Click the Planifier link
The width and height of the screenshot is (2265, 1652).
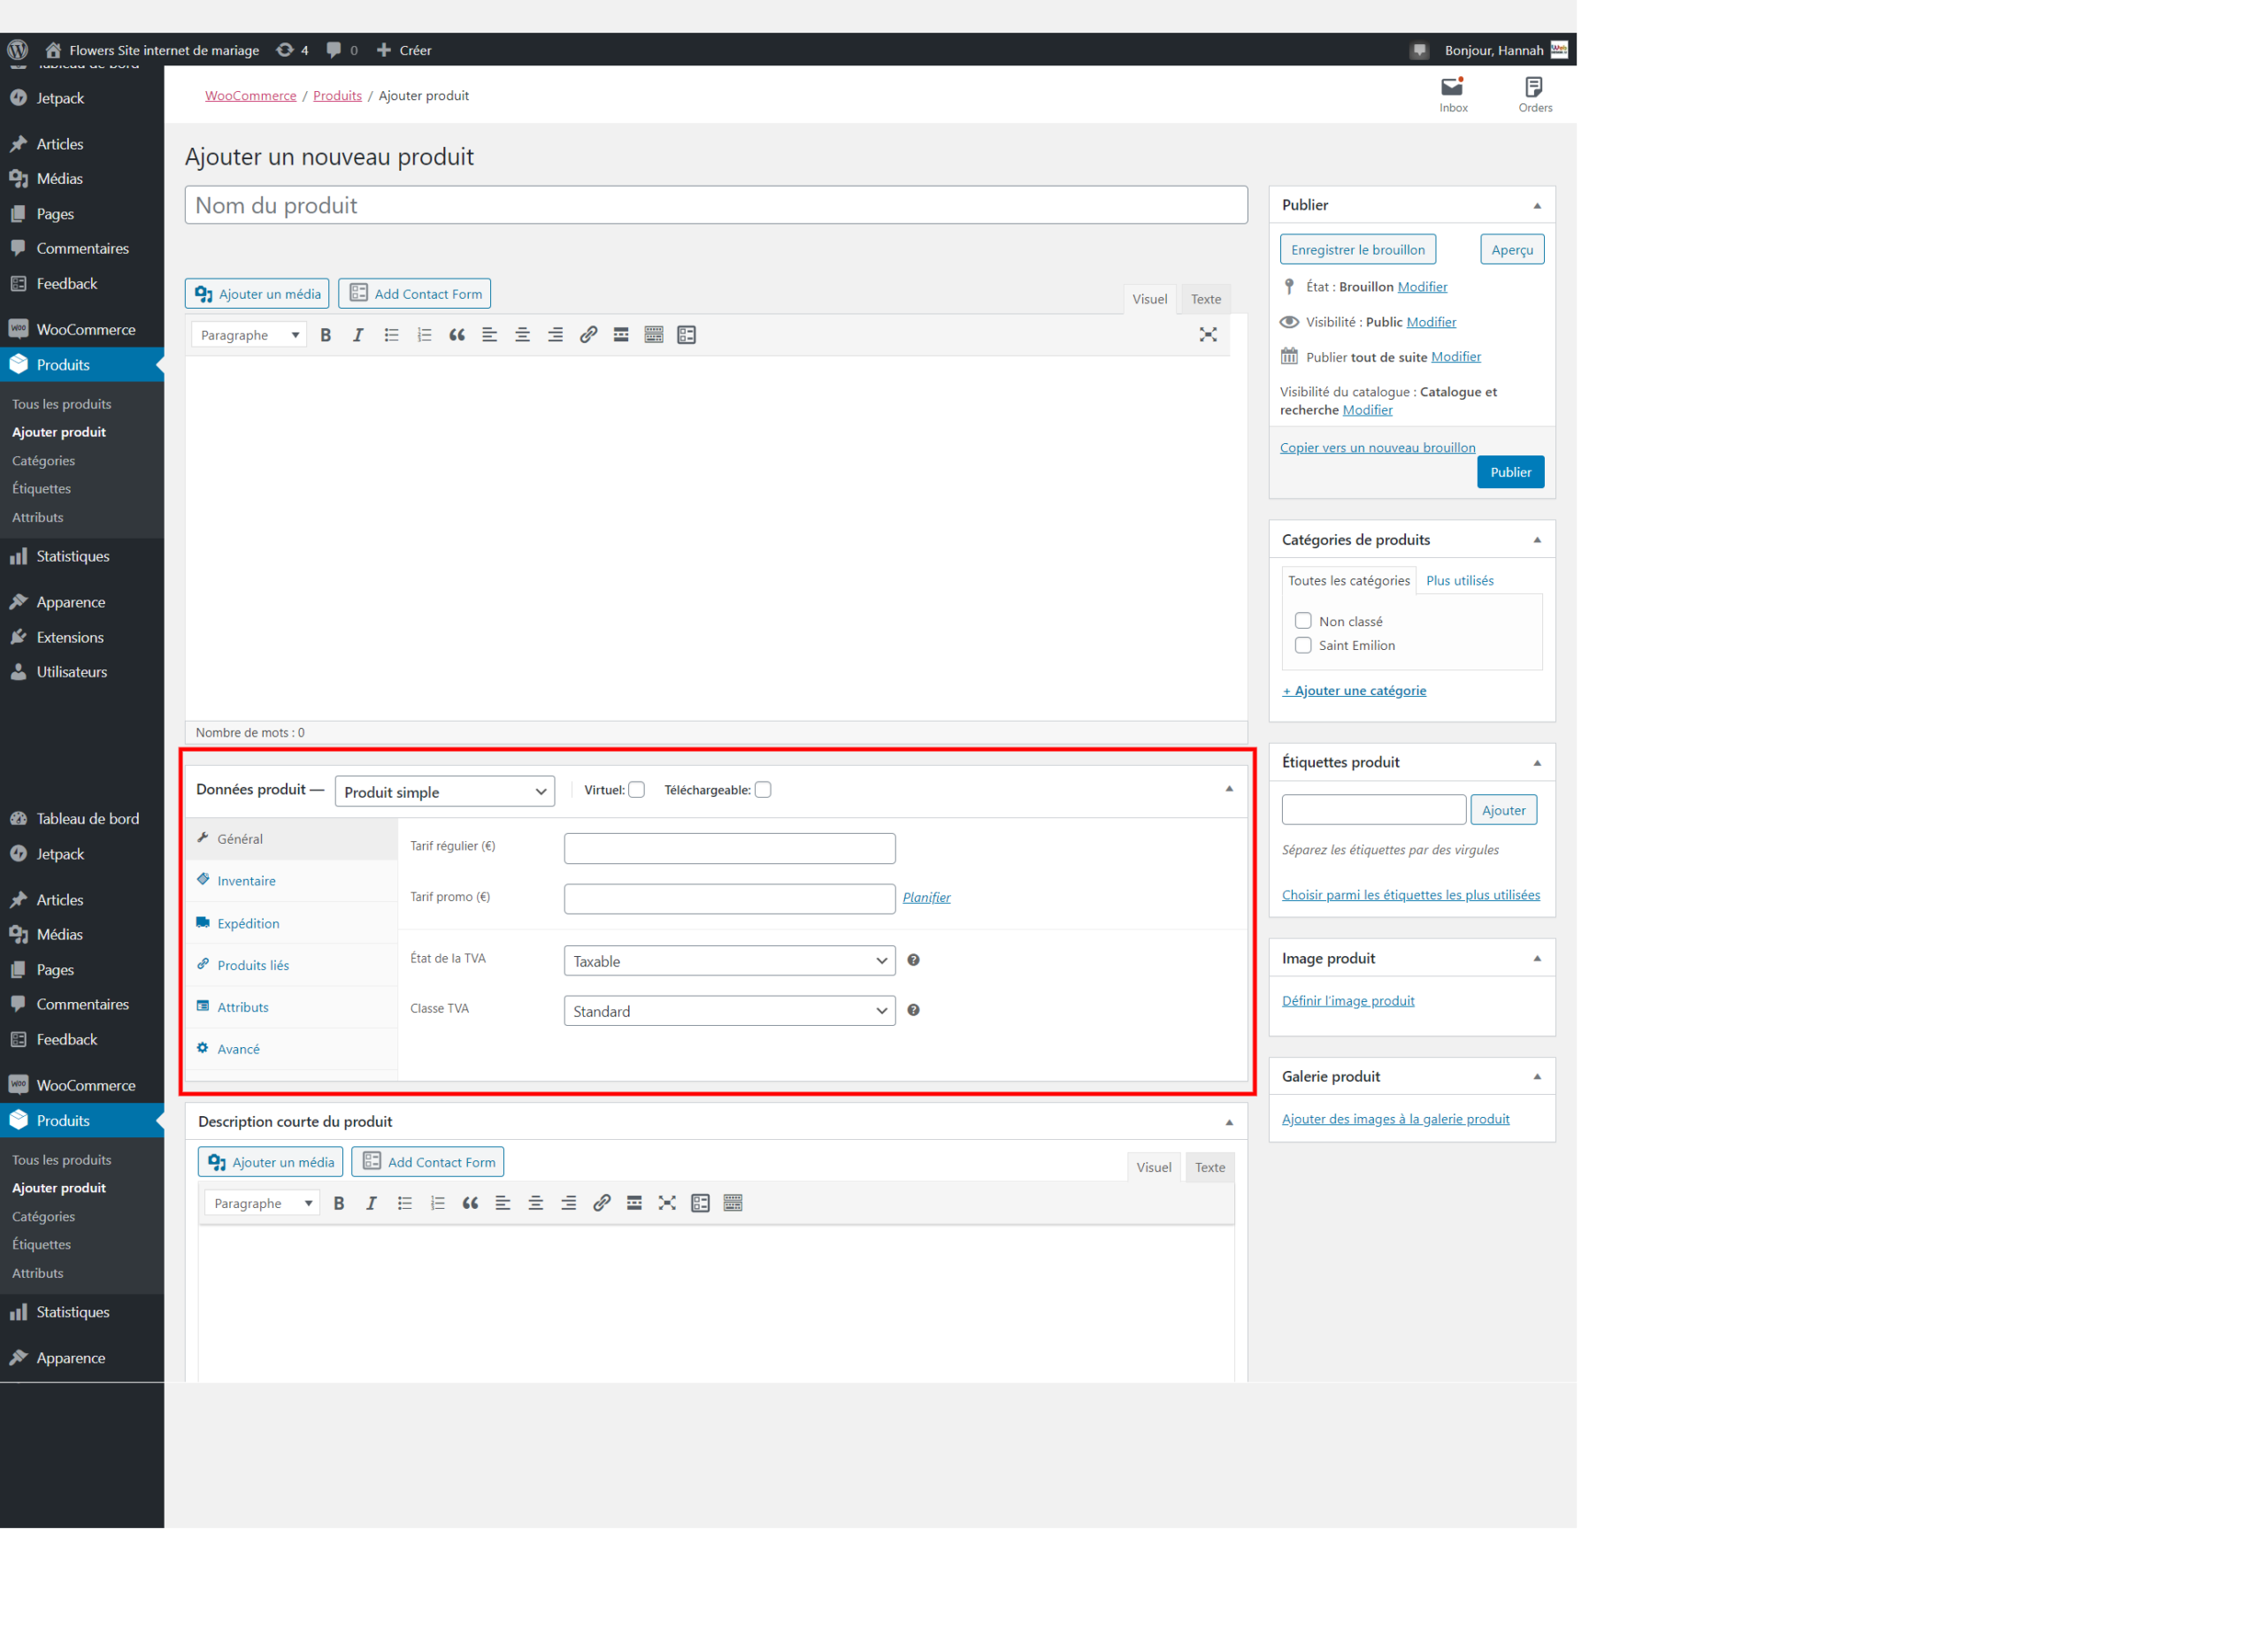click(x=926, y=897)
